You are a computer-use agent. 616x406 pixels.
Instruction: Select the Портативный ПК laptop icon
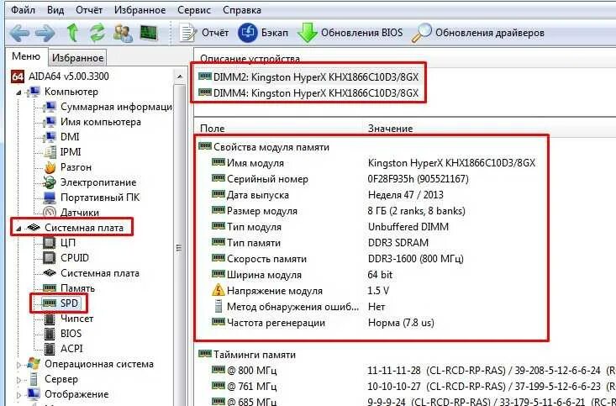click(50, 198)
